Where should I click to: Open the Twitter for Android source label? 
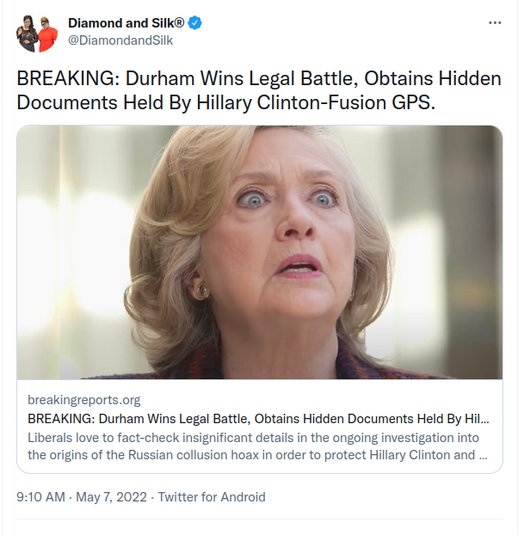click(212, 497)
